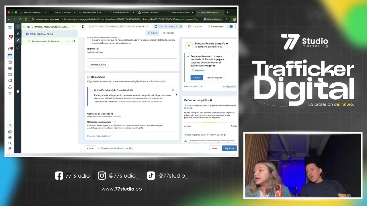Tick the checkbox beside Nuevo anuncio de Reconoci
The image size is (367, 206).
30,41
